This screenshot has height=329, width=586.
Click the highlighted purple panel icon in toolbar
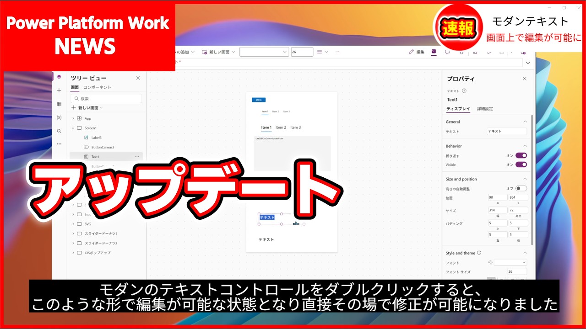pos(434,52)
